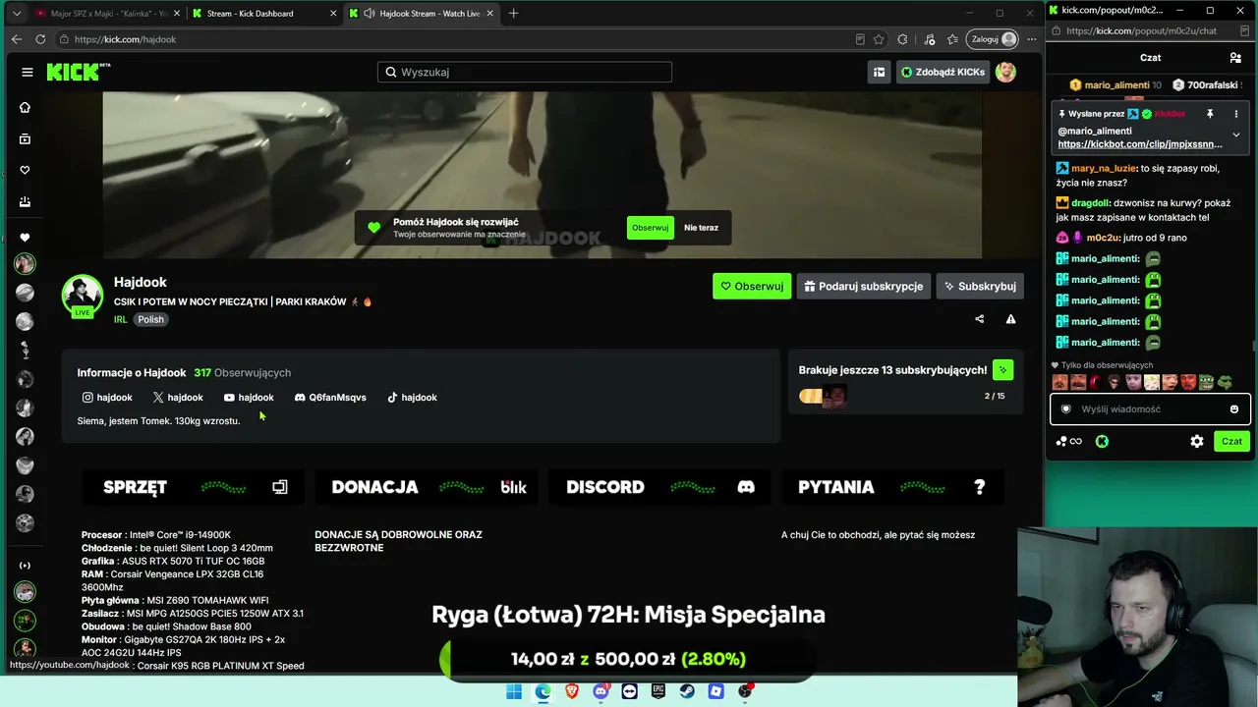
Task: Unpin the pinned KickBot message
Action: click(1210, 114)
